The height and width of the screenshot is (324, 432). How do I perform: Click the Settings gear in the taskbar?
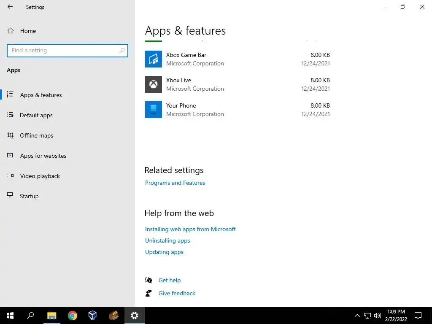coord(135,316)
